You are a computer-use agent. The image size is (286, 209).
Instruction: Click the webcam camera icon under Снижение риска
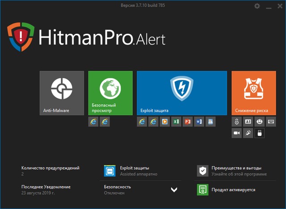(237, 133)
